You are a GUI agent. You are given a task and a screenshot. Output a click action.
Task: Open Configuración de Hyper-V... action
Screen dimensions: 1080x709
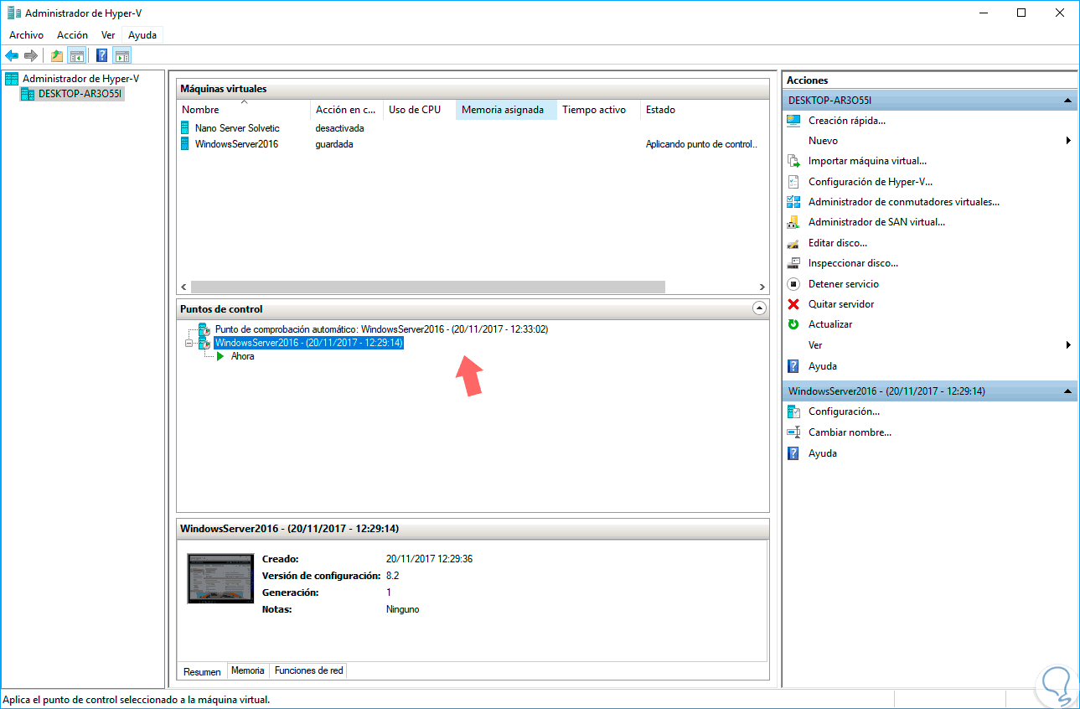(871, 182)
